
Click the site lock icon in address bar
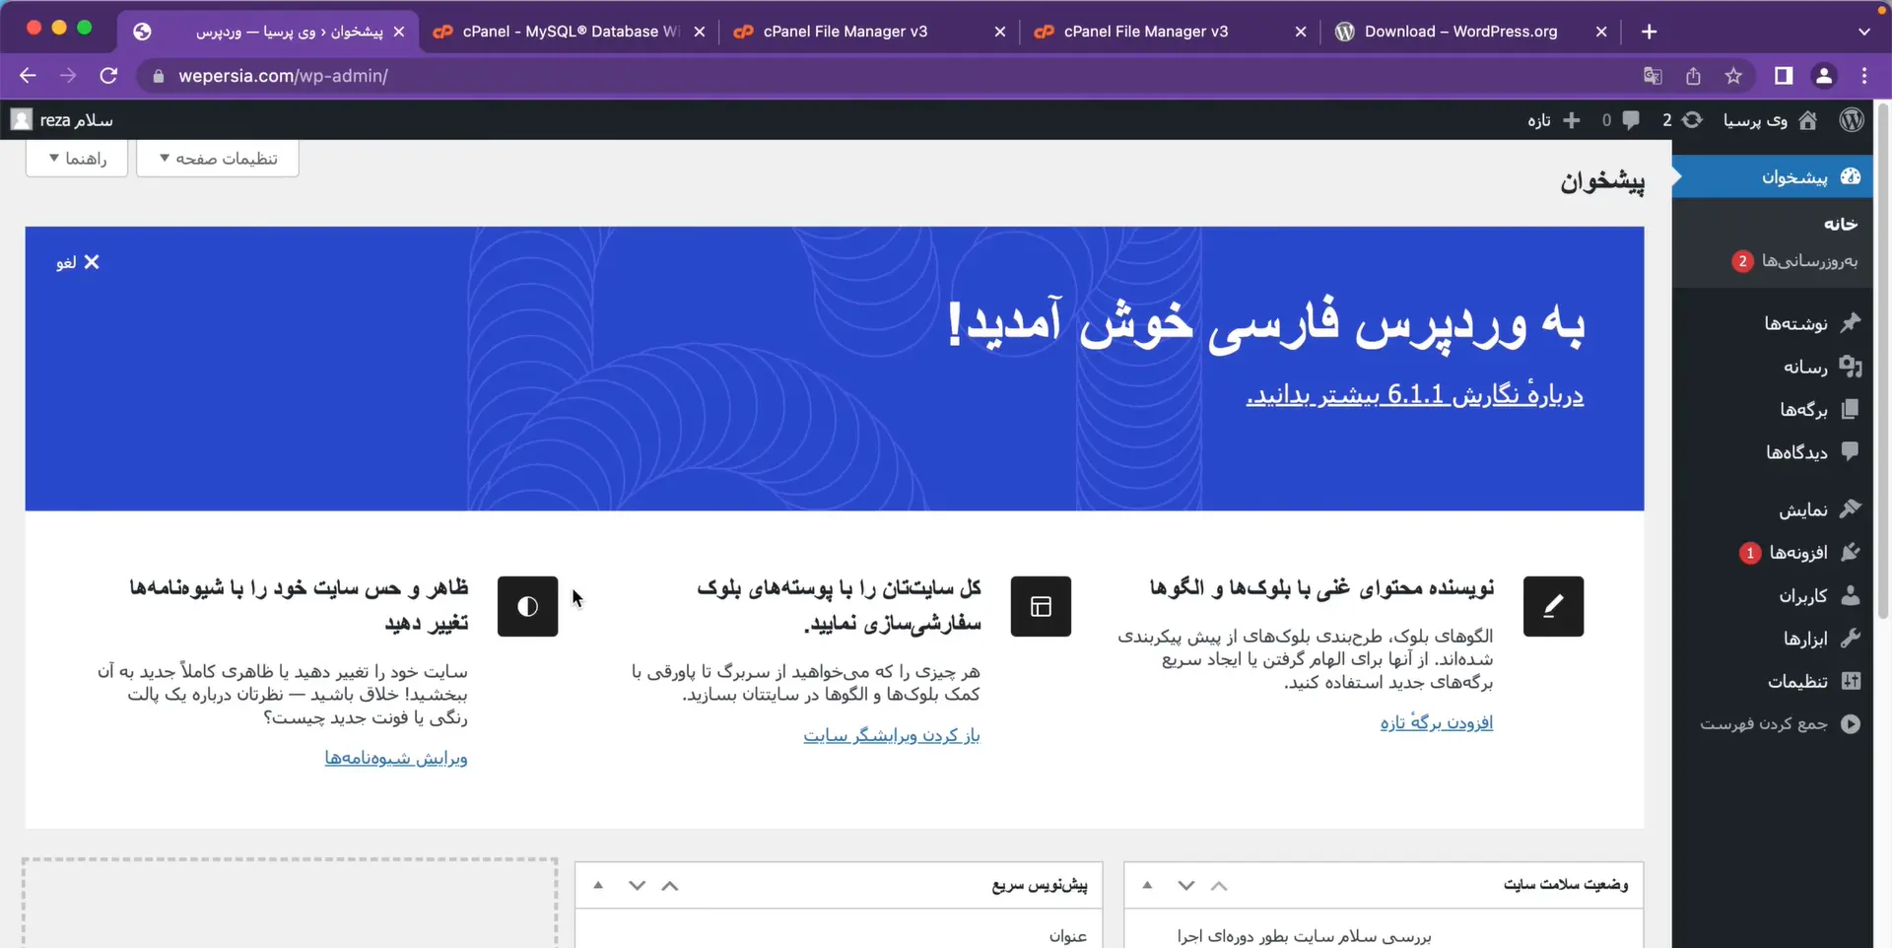(159, 76)
